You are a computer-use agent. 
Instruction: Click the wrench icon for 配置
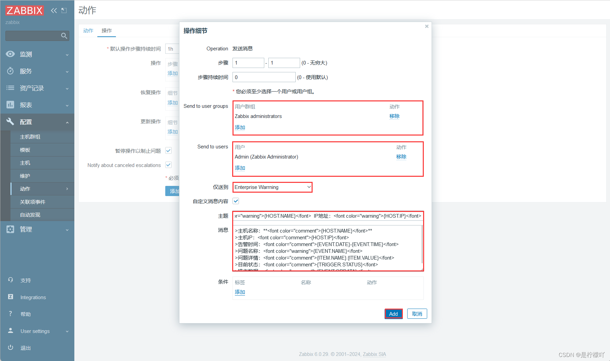pos(10,121)
